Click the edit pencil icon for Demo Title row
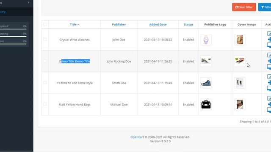Image resolution: width=271 pixels, height=152 pixels. click(269, 55)
